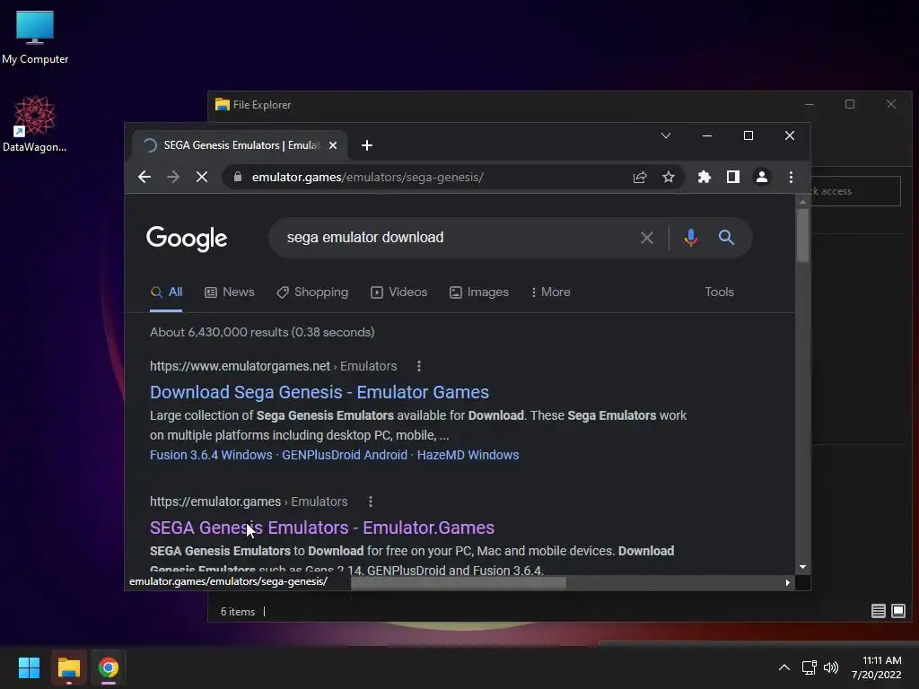The height and width of the screenshot is (689, 919).
Task: Click into the 'sega emulator download' search field
Action: (x=457, y=237)
